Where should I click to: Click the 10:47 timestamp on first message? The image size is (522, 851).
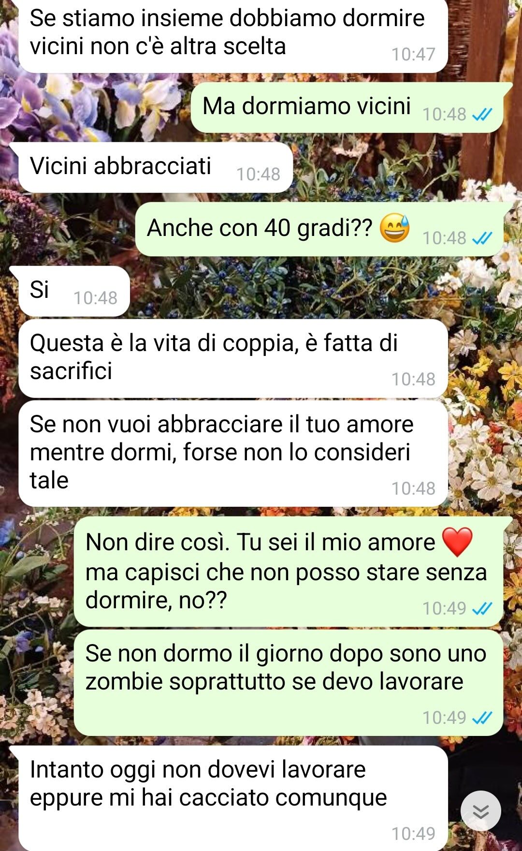pos(413,54)
